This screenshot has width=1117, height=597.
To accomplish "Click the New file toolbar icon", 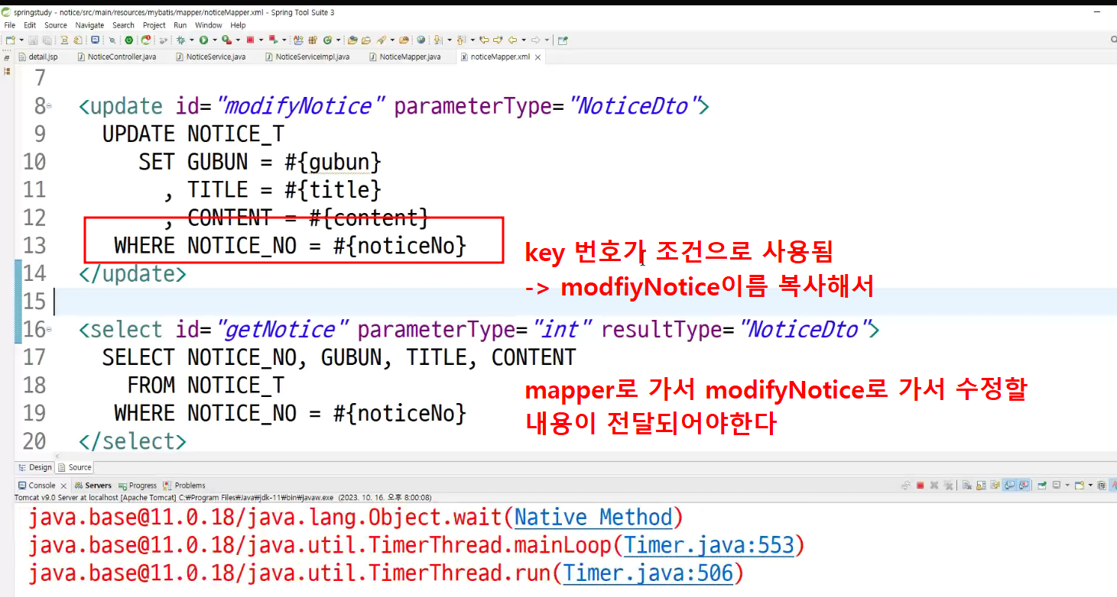I will pos(10,40).
